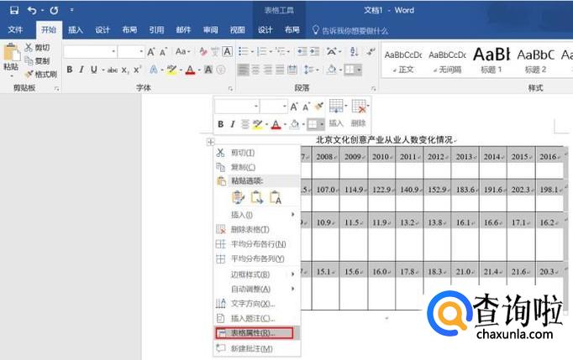Click the Save icon in title bar
Viewport: 573px width, 360px height.
pyautogui.click(x=14, y=10)
